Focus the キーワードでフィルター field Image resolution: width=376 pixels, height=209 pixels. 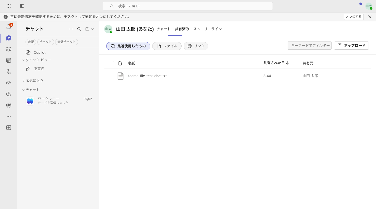(310, 46)
